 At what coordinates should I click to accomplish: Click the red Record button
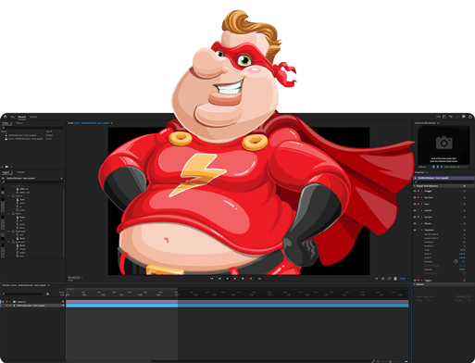[x=251, y=279]
